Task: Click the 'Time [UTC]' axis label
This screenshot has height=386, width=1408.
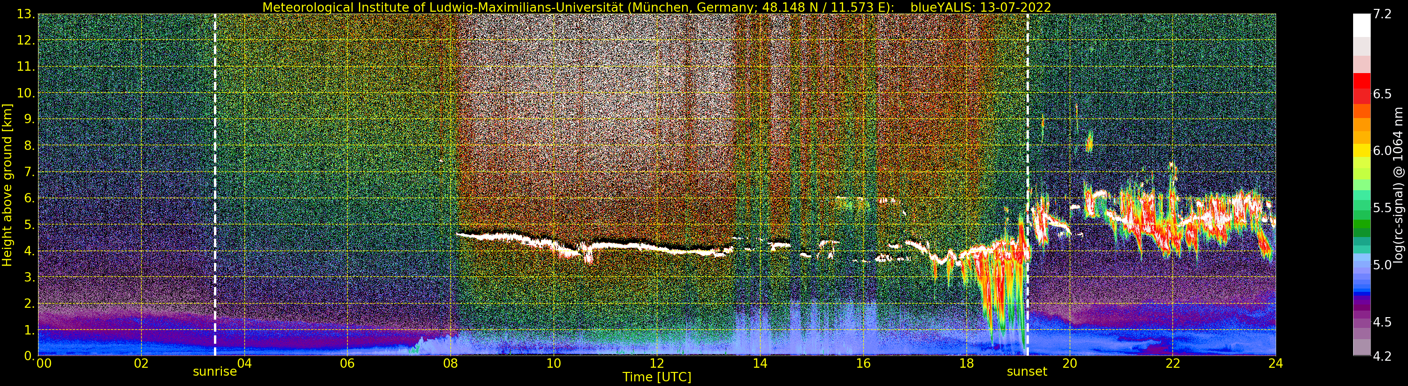Action: pos(657,377)
